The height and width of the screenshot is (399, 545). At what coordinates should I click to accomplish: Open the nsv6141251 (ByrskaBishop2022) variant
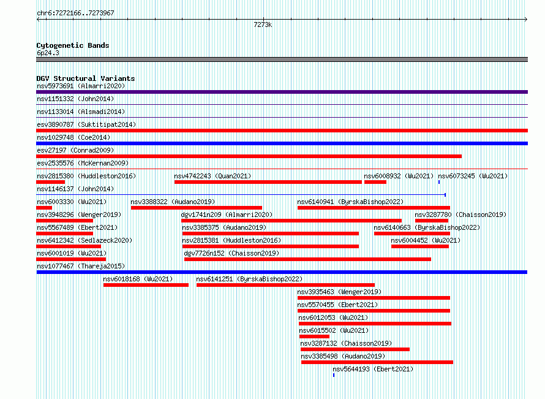click(x=249, y=279)
